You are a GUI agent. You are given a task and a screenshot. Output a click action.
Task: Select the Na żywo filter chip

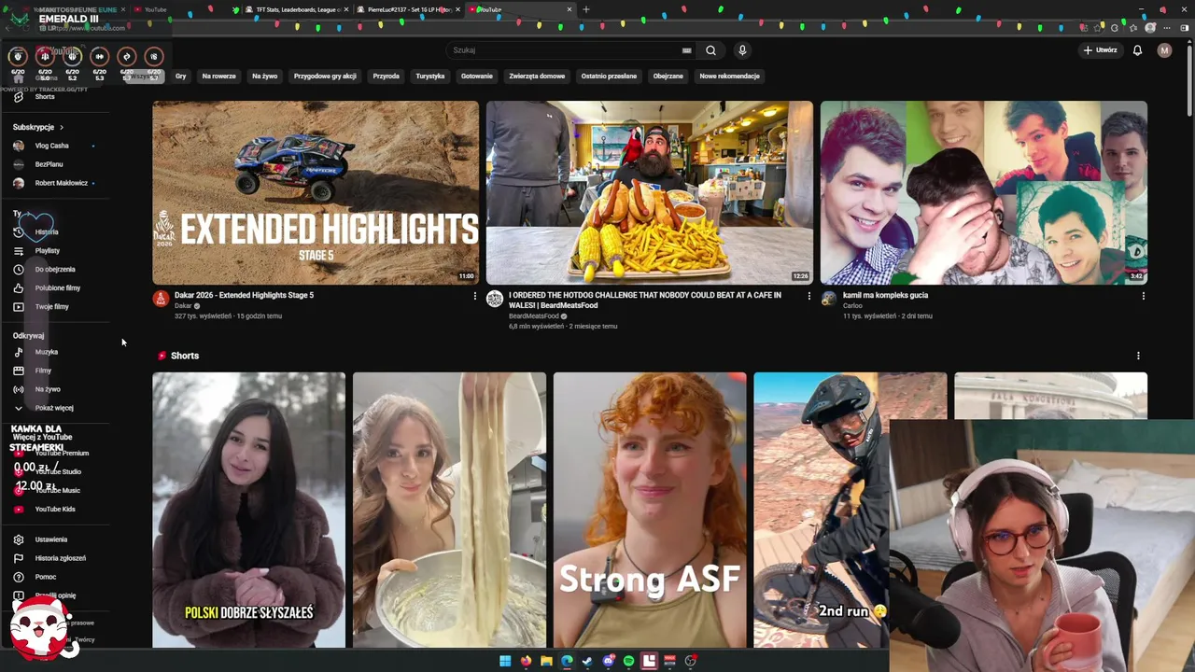pyautogui.click(x=264, y=77)
